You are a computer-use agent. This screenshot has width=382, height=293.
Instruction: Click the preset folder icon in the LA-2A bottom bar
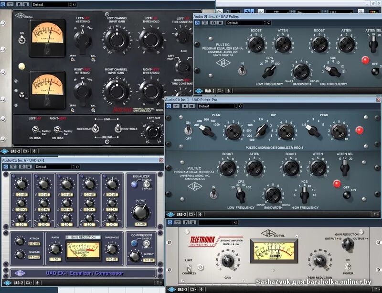(192, 289)
